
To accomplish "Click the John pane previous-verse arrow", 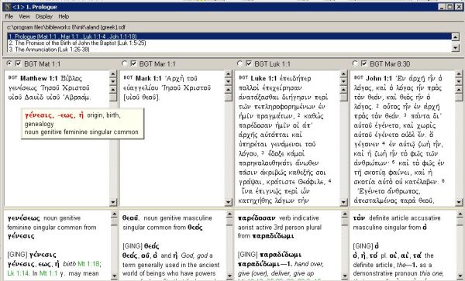I will coord(459,74).
